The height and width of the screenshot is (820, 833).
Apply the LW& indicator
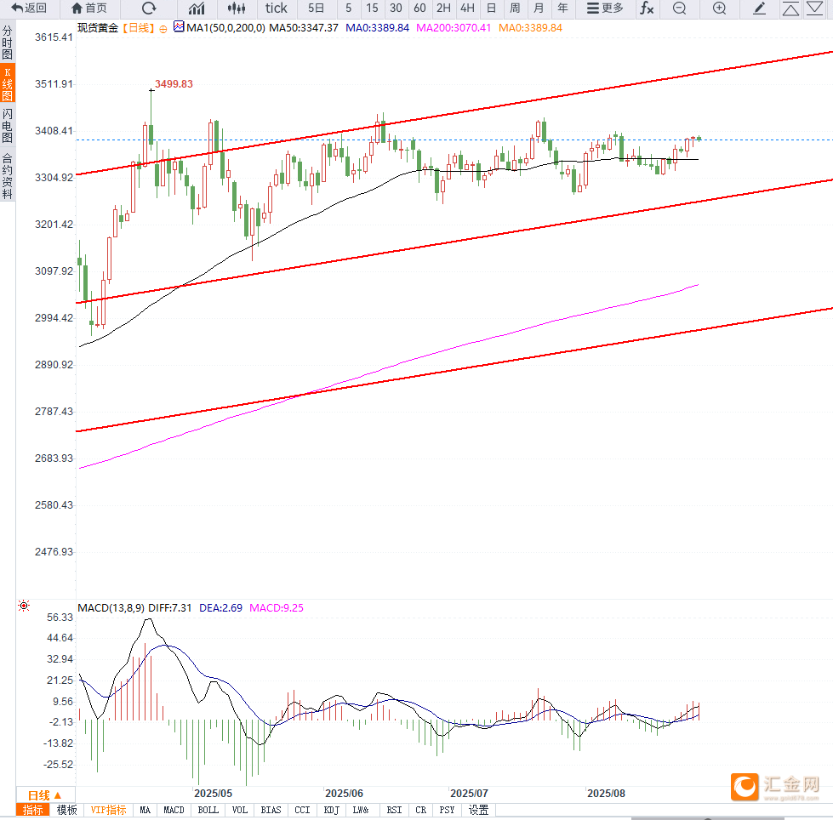pyautogui.click(x=361, y=810)
